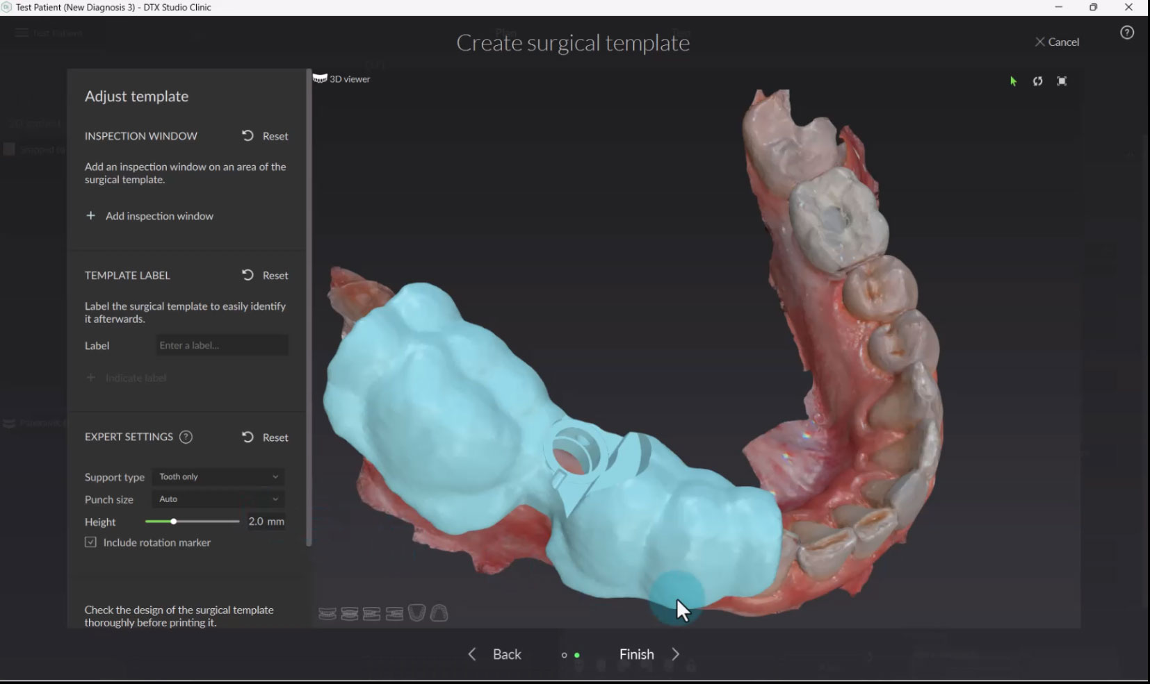Click the 'Create surgical template' title
Viewport: 1150px width, 684px height.
573,43
